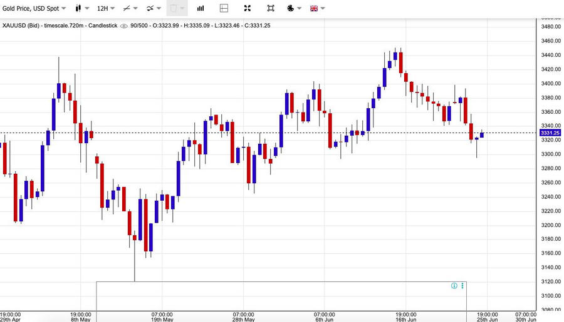Click the 3400.00 level on price axis
This screenshot has width=564, height=322.
click(x=550, y=84)
